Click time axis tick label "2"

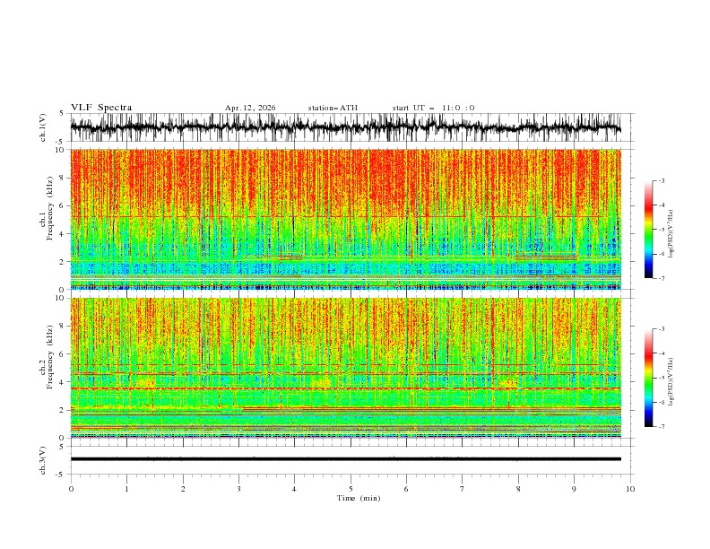[183, 489]
